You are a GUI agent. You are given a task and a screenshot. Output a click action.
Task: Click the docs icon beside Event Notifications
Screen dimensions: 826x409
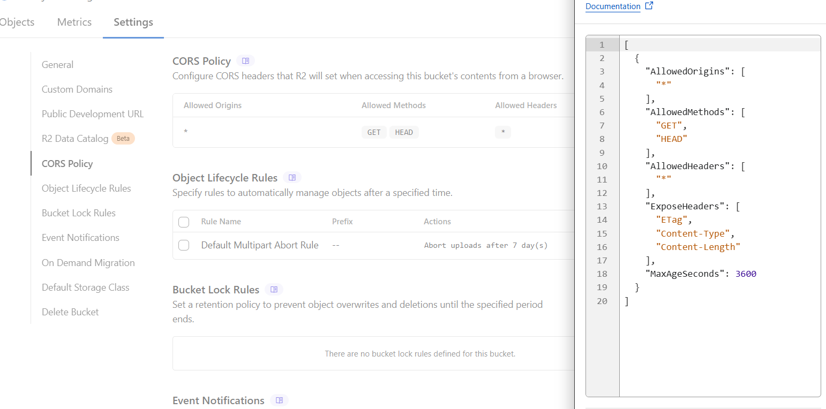tap(279, 400)
